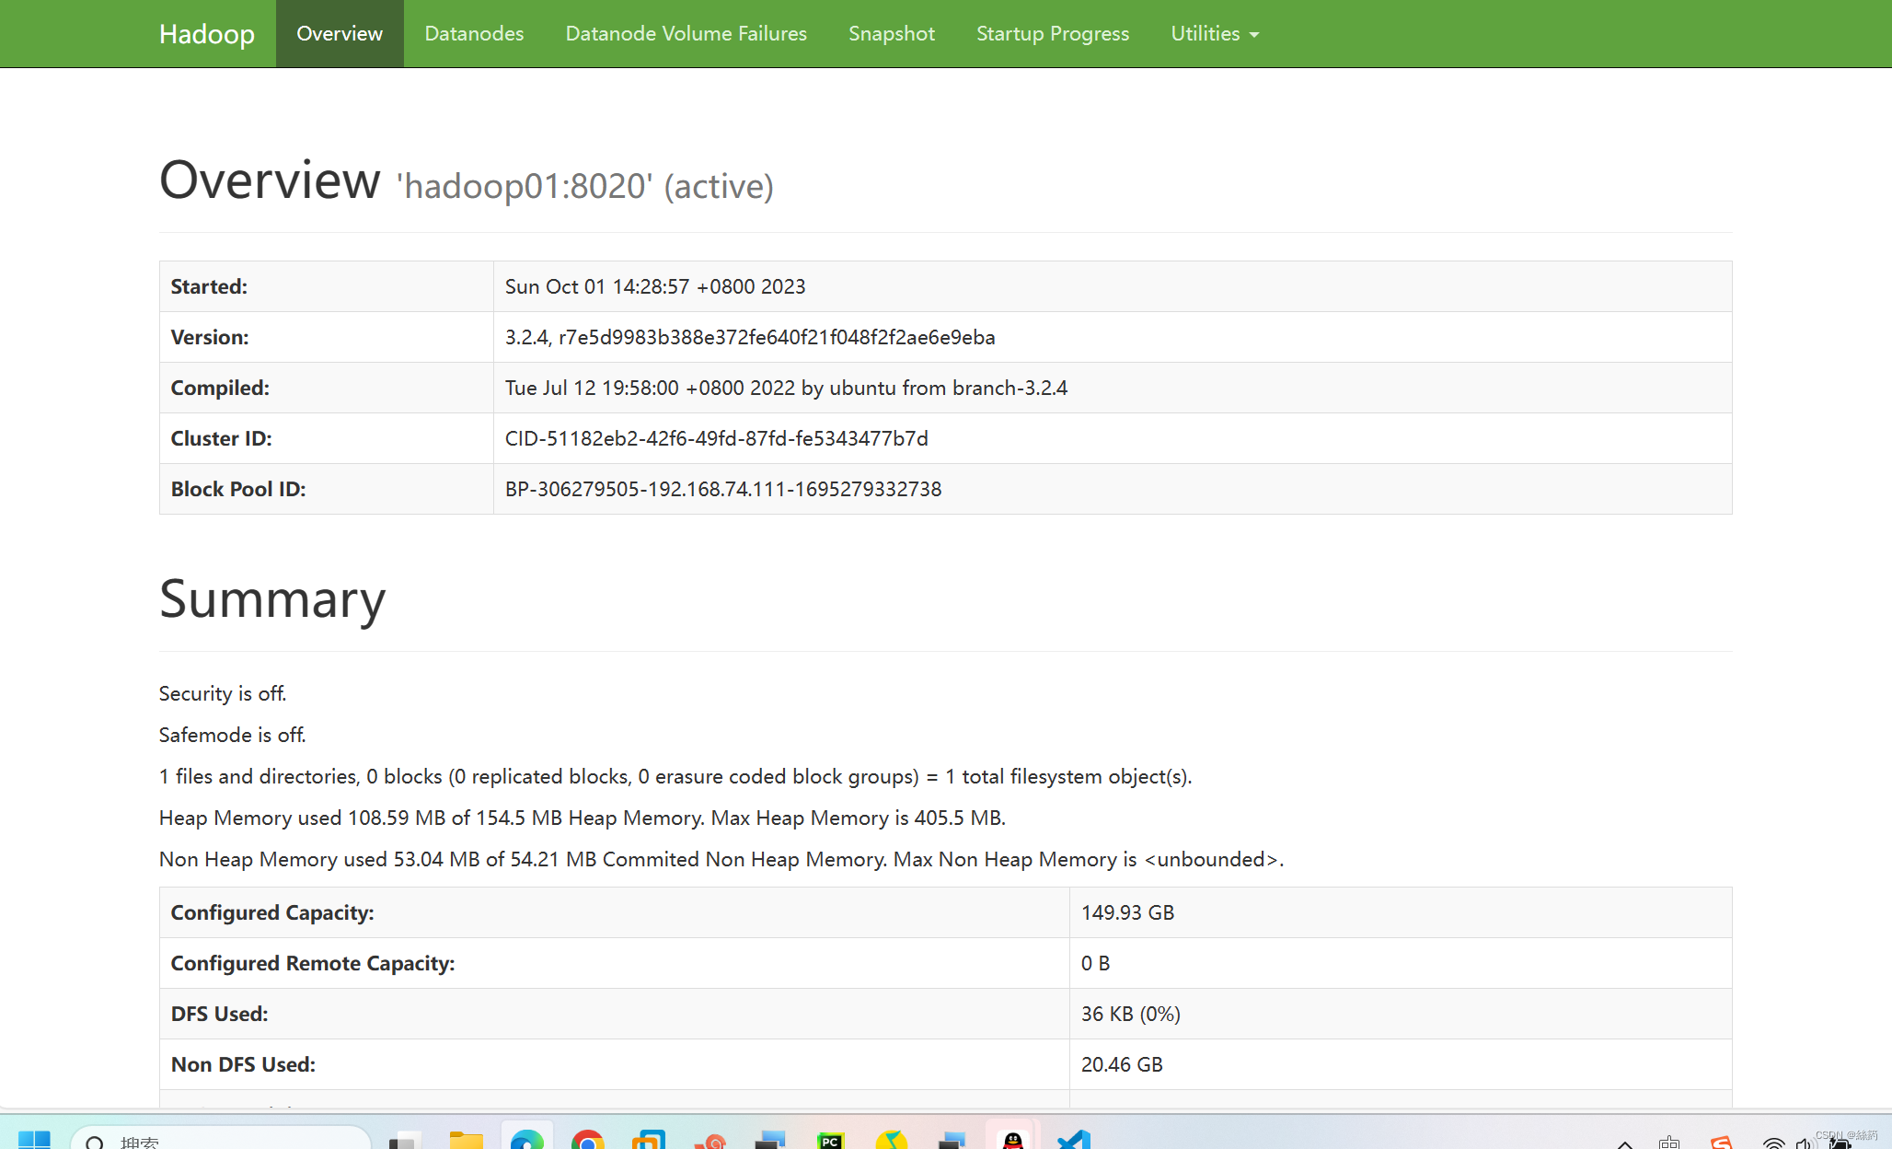Click the Cluster ID: label
The height and width of the screenshot is (1149, 1892).
(x=221, y=438)
